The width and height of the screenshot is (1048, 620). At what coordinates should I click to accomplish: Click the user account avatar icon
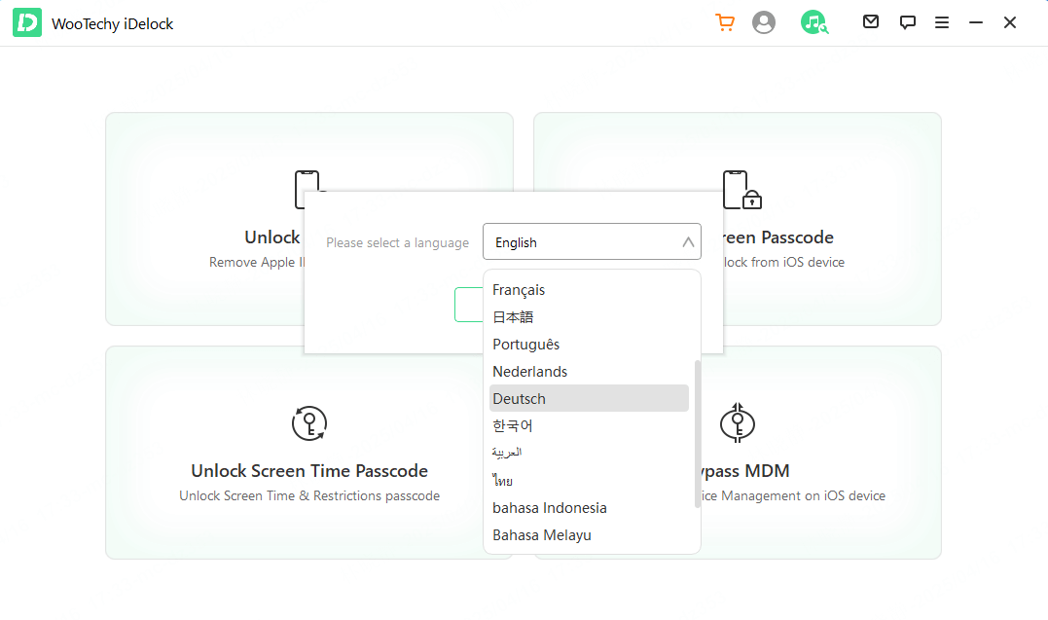(x=764, y=22)
